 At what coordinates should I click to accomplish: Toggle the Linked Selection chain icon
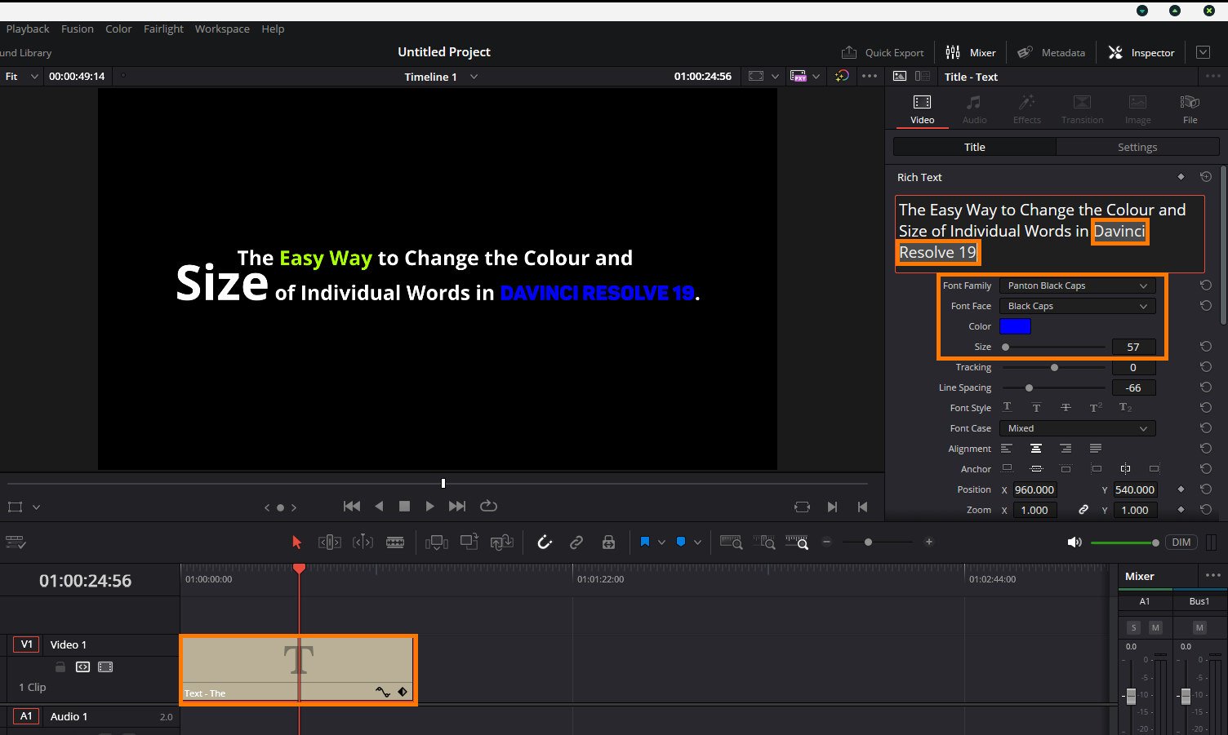pyautogui.click(x=576, y=542)
